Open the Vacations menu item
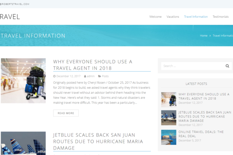The height and width of the screenshot is (155, 233). tap(173, 17)
